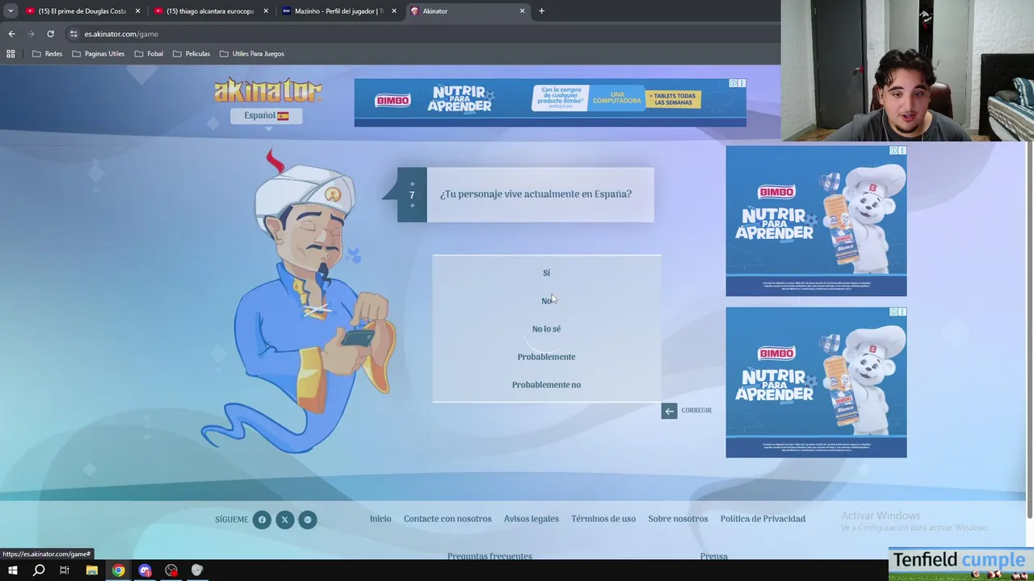
Task: Open the bookmarks apps grid icon
Action: pyautogui.click(x=11, y=54)
